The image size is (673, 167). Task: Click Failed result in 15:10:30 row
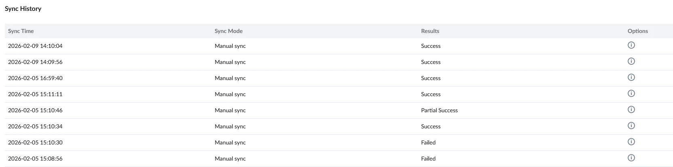[x=428, y=142]
